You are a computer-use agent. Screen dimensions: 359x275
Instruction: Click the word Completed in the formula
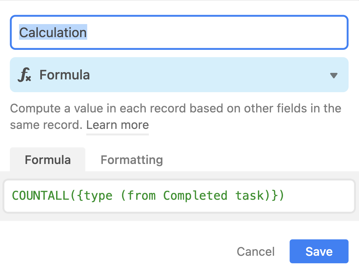(195, 196)
